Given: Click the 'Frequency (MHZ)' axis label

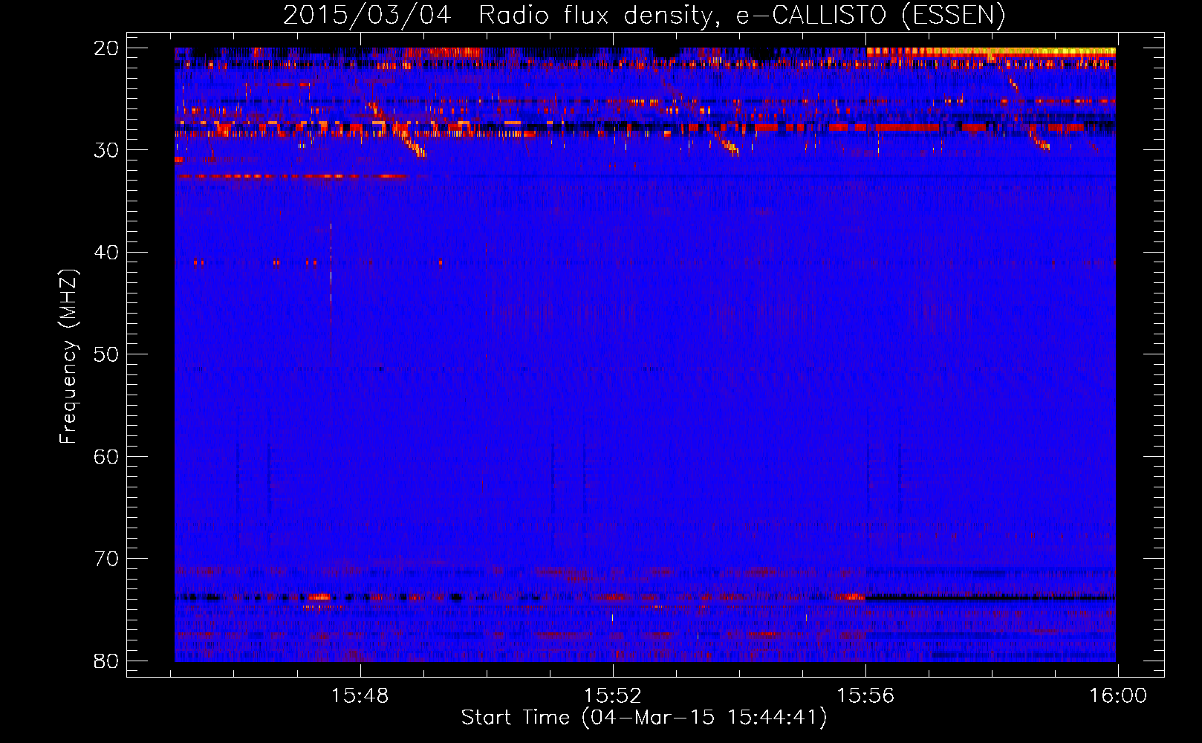Looking at the screenshot, I should (68, 357).
